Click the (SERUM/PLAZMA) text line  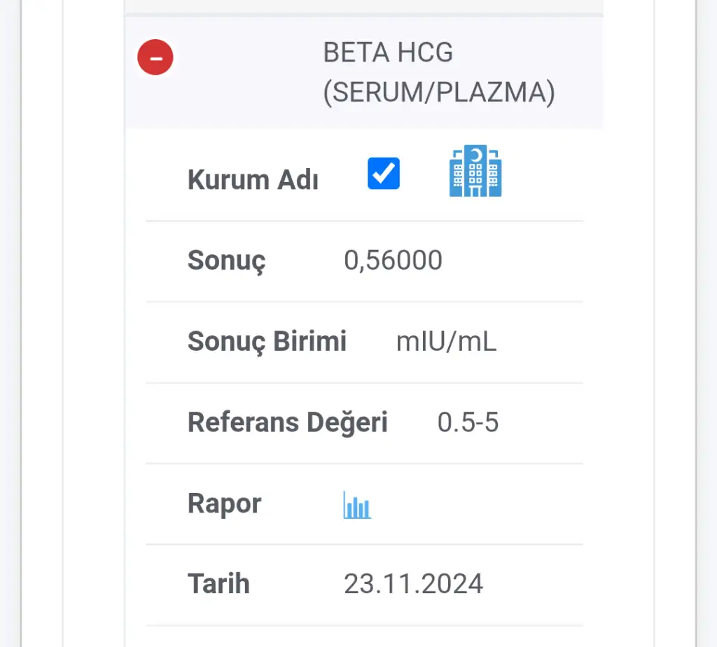pos(439,93)
